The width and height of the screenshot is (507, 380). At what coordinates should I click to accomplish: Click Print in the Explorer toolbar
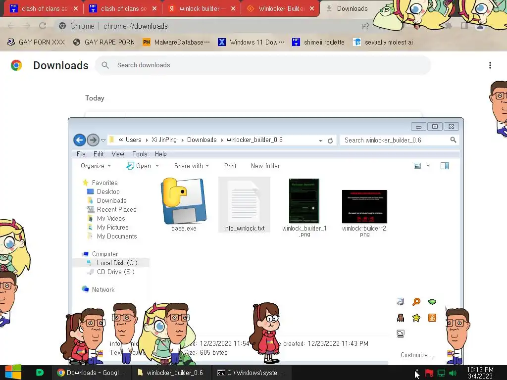tap(230, 166)
